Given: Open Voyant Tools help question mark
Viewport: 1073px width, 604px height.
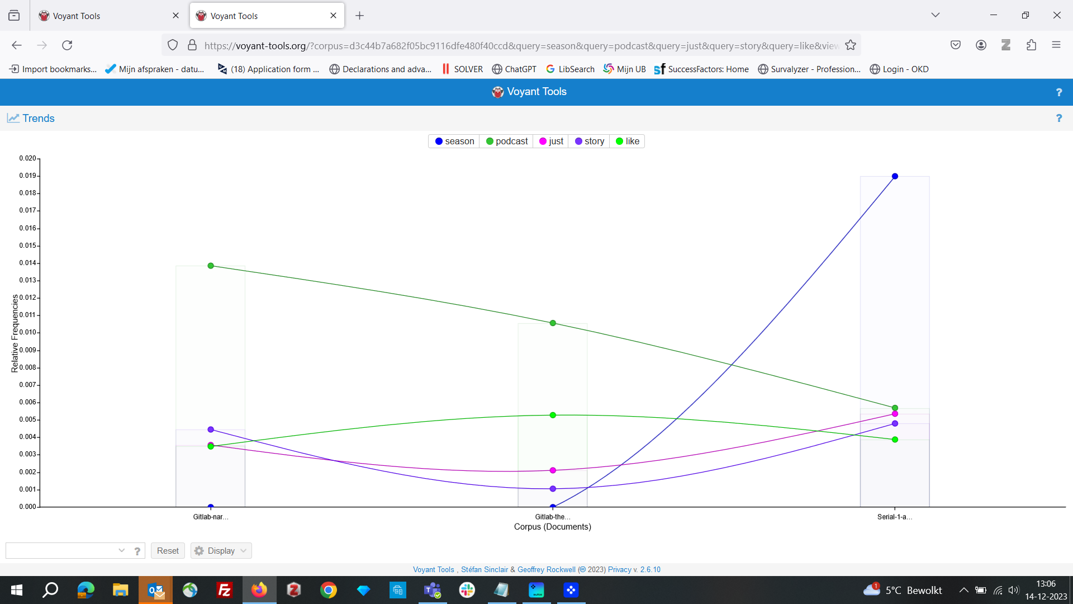Looking at the screenshot, I should pyautogui.click(x=1058, y=92).
